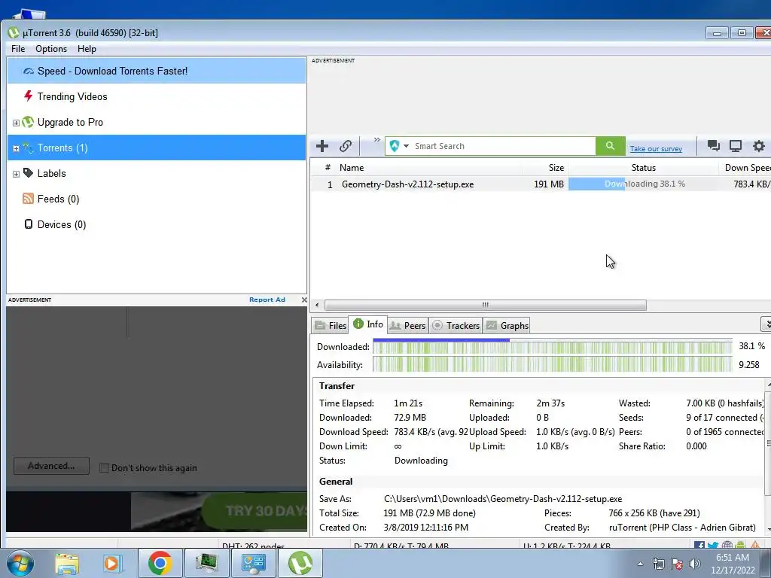The width and height of the screenshot is (771, 578).
Task: Open Trending Videos in the sidebar
Action: click(x=157, y=96)
